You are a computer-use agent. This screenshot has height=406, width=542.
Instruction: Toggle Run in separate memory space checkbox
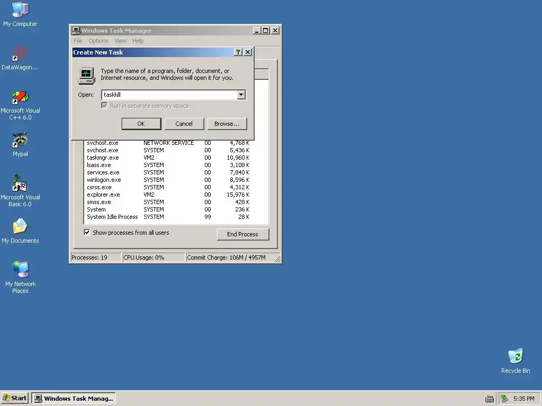point(104,105)
